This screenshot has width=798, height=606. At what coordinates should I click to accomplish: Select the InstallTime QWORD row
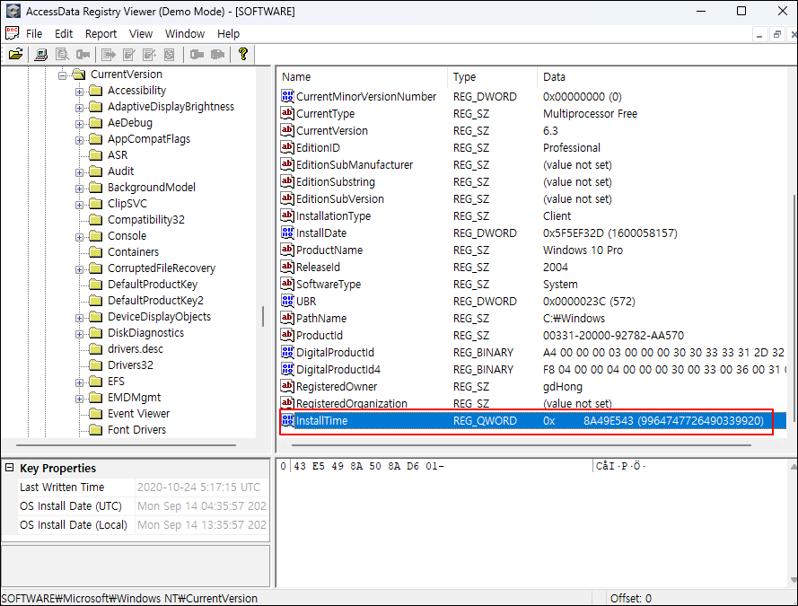(x=533, y=420)
